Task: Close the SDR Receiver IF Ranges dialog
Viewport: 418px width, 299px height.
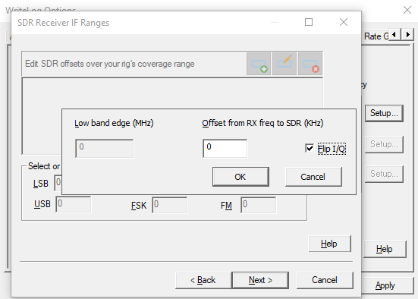Action: pos(344,22)
